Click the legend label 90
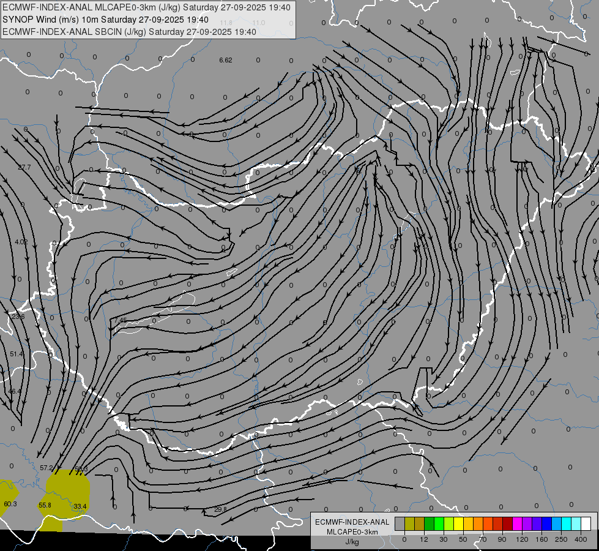This screenshot has height=551, width=599. tap(502, 539)
